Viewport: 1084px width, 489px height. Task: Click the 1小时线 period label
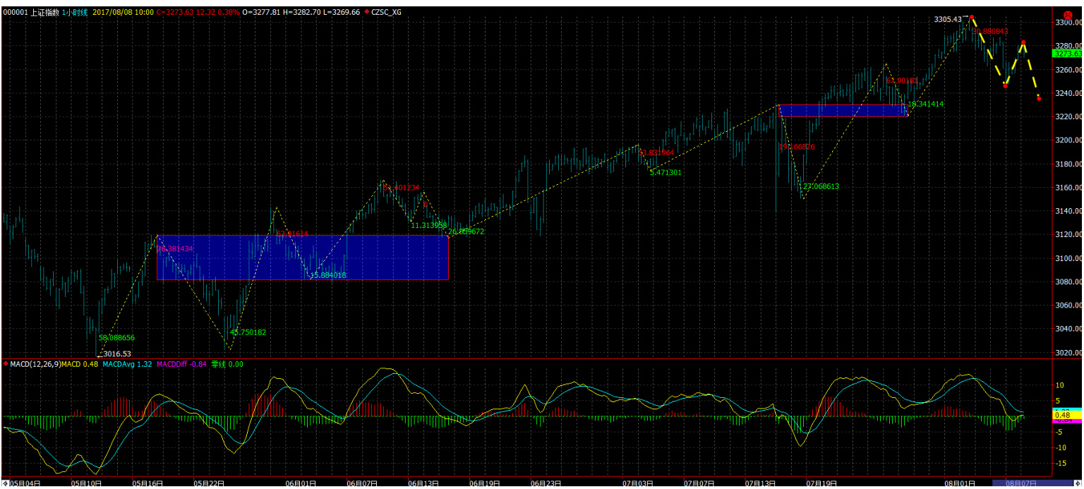click(x=76, y=12)
